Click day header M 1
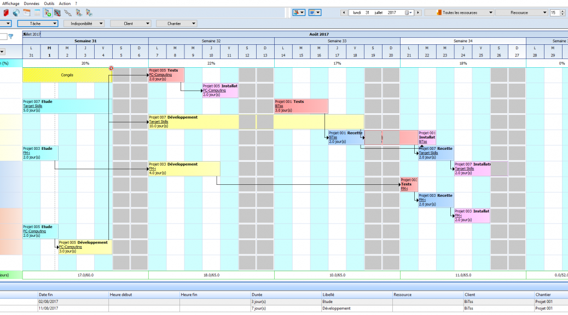This screenshot has height=315, width=568. [49, 51]
